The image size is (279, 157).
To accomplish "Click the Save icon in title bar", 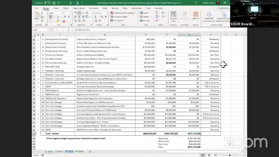I will [x=54, y=3].
